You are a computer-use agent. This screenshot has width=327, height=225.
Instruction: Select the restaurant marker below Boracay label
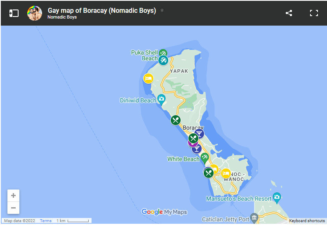coord(193,138)
